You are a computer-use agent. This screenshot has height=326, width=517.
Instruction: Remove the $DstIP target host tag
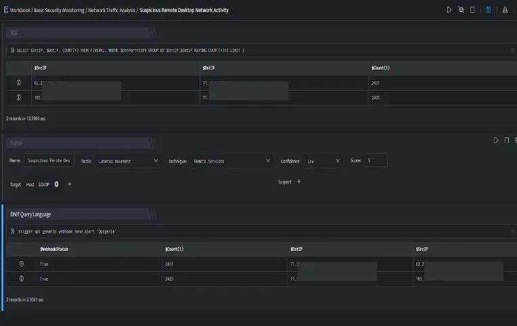pos(56,184)
